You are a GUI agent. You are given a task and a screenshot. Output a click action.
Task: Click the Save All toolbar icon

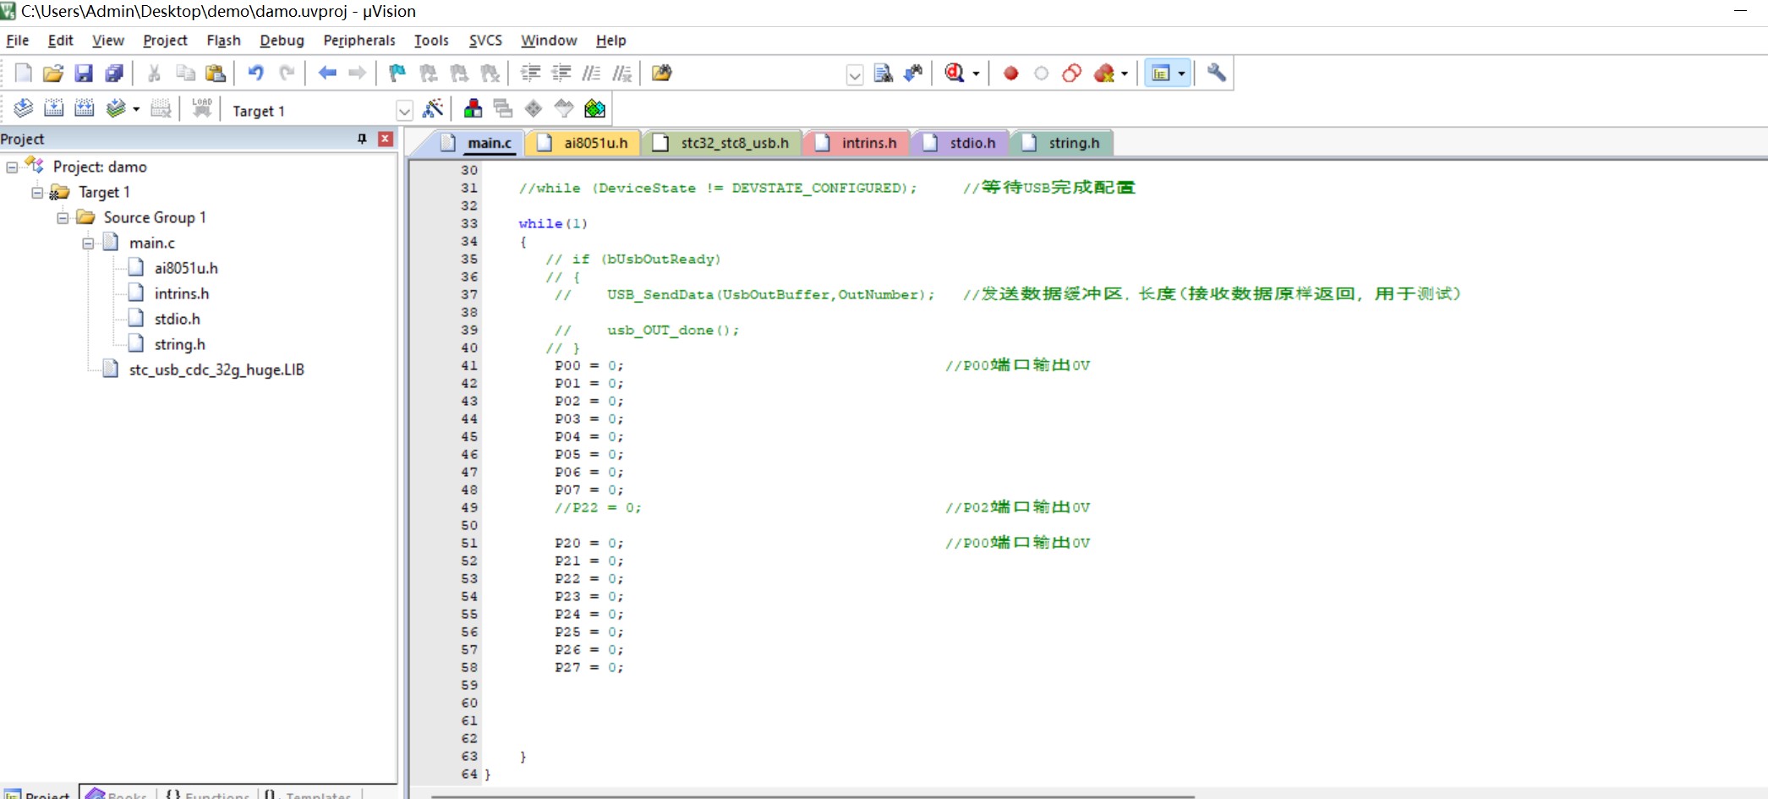(114, 74)
